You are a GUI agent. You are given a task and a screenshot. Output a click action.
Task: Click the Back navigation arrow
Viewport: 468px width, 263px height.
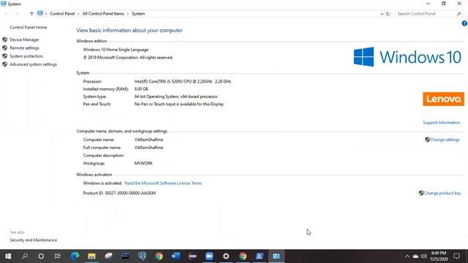pos(7,14)
